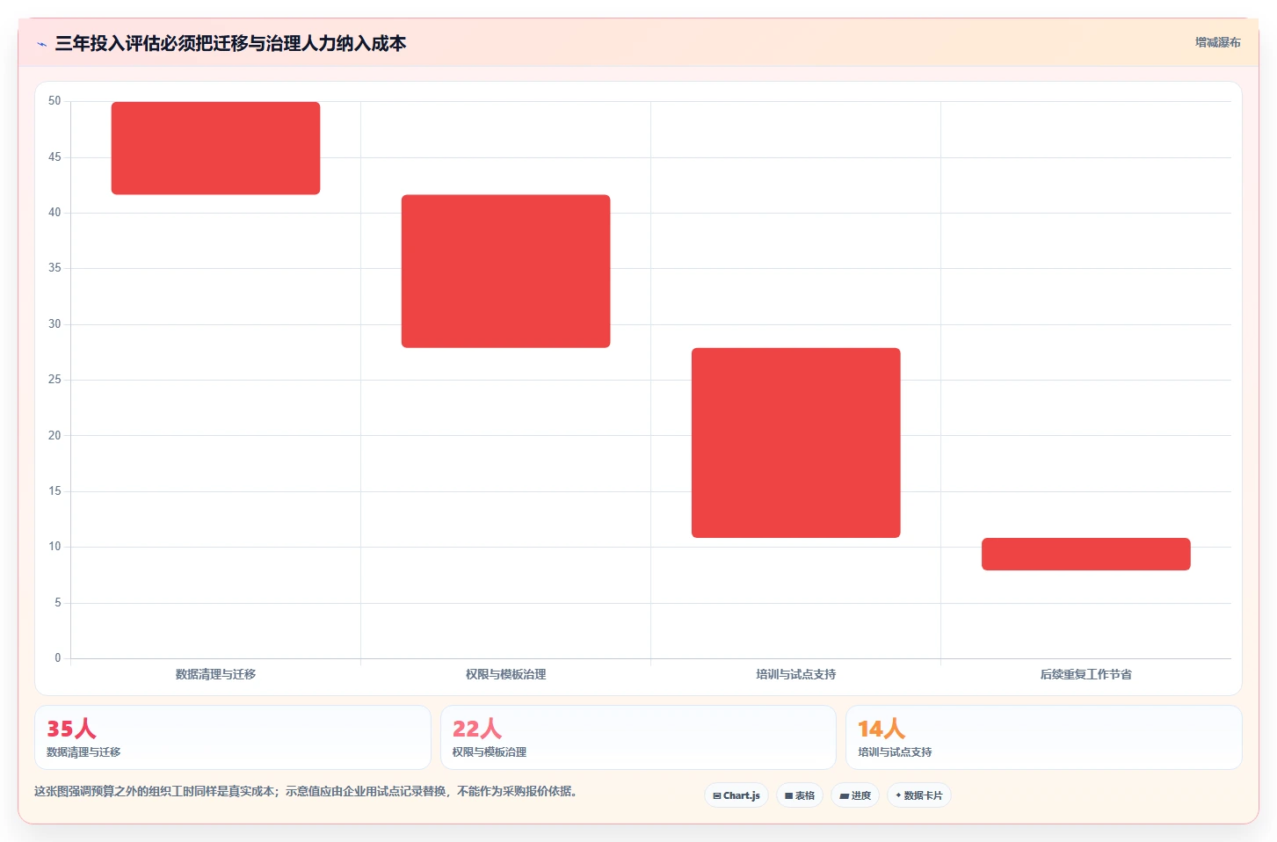
Task: Click the y-axis value 0
Action: 58,658
